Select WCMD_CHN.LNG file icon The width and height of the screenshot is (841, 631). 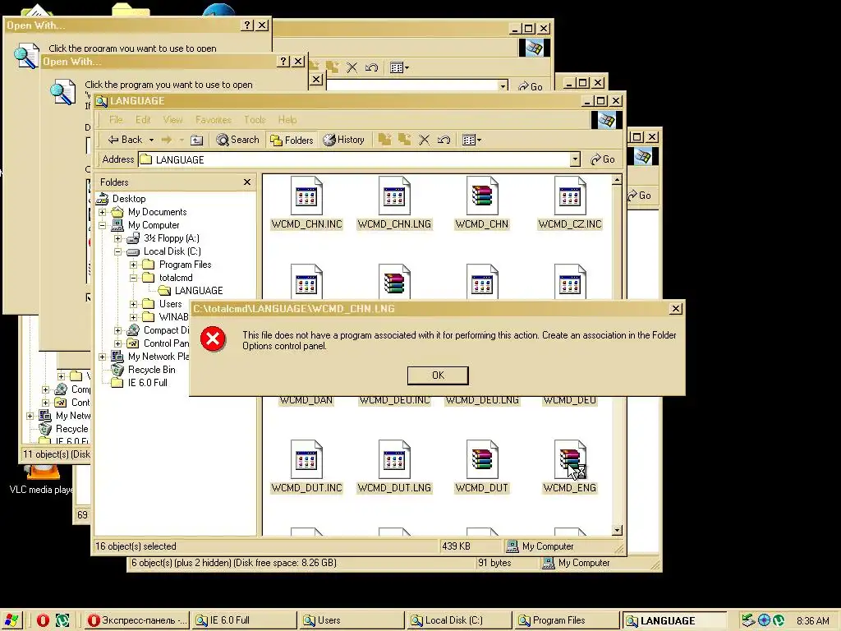point(394,196)
